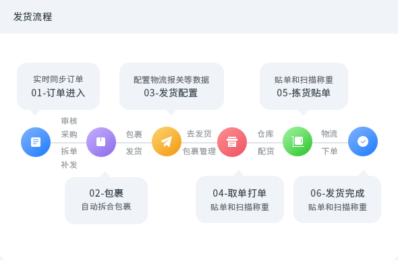The height and width of the screenshot is (260, 398).
Task: Click the orange paper plane icon
Action: coord(167,141)
